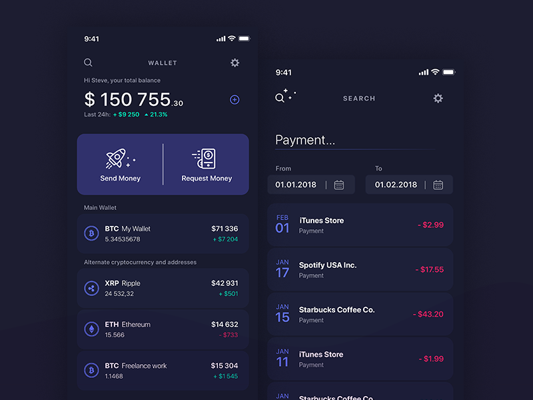Screen dimensions: 533x400
Task: Focus the Payment search field
Action: pos(355,141)
